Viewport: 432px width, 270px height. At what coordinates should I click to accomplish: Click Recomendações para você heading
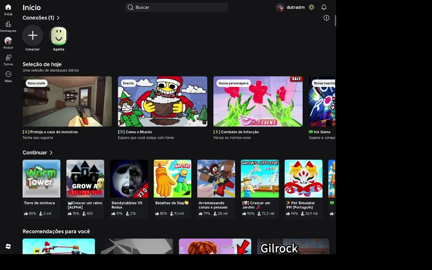[56, 231]
